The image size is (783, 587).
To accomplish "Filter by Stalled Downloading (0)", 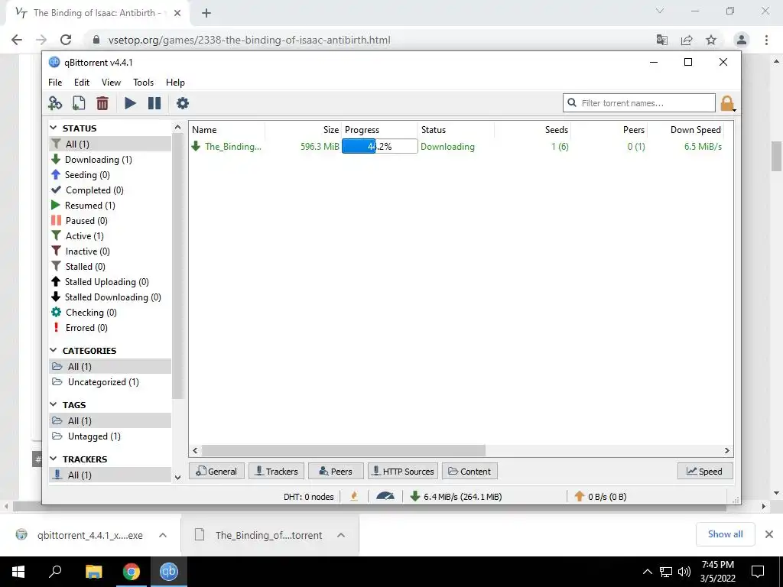I will [x=110, y=297].
